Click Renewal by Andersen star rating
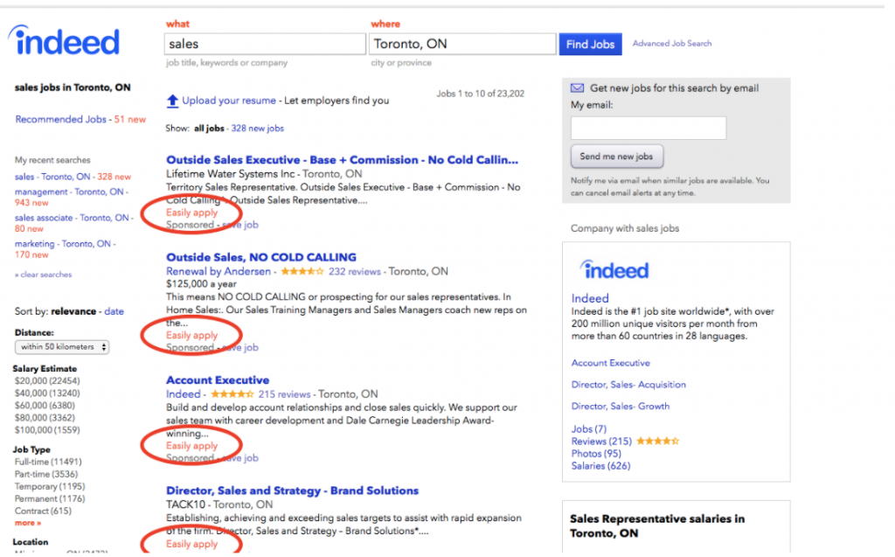The width and height of the screenshot is (895, 557). (x=302, y=272)
